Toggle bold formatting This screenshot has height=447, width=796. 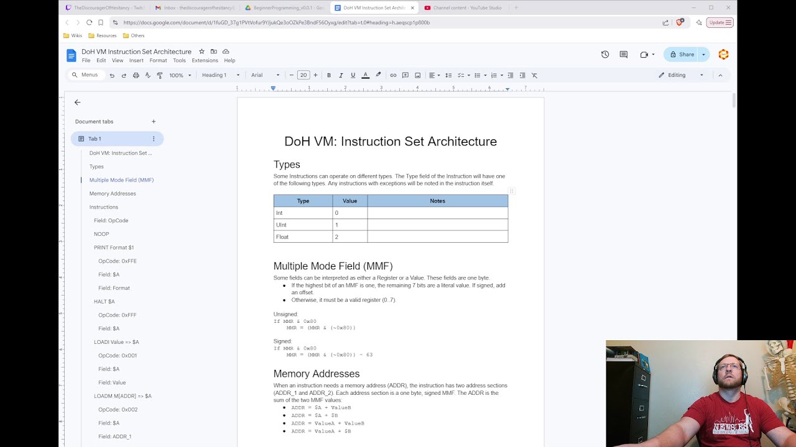[x=329, y=75]
